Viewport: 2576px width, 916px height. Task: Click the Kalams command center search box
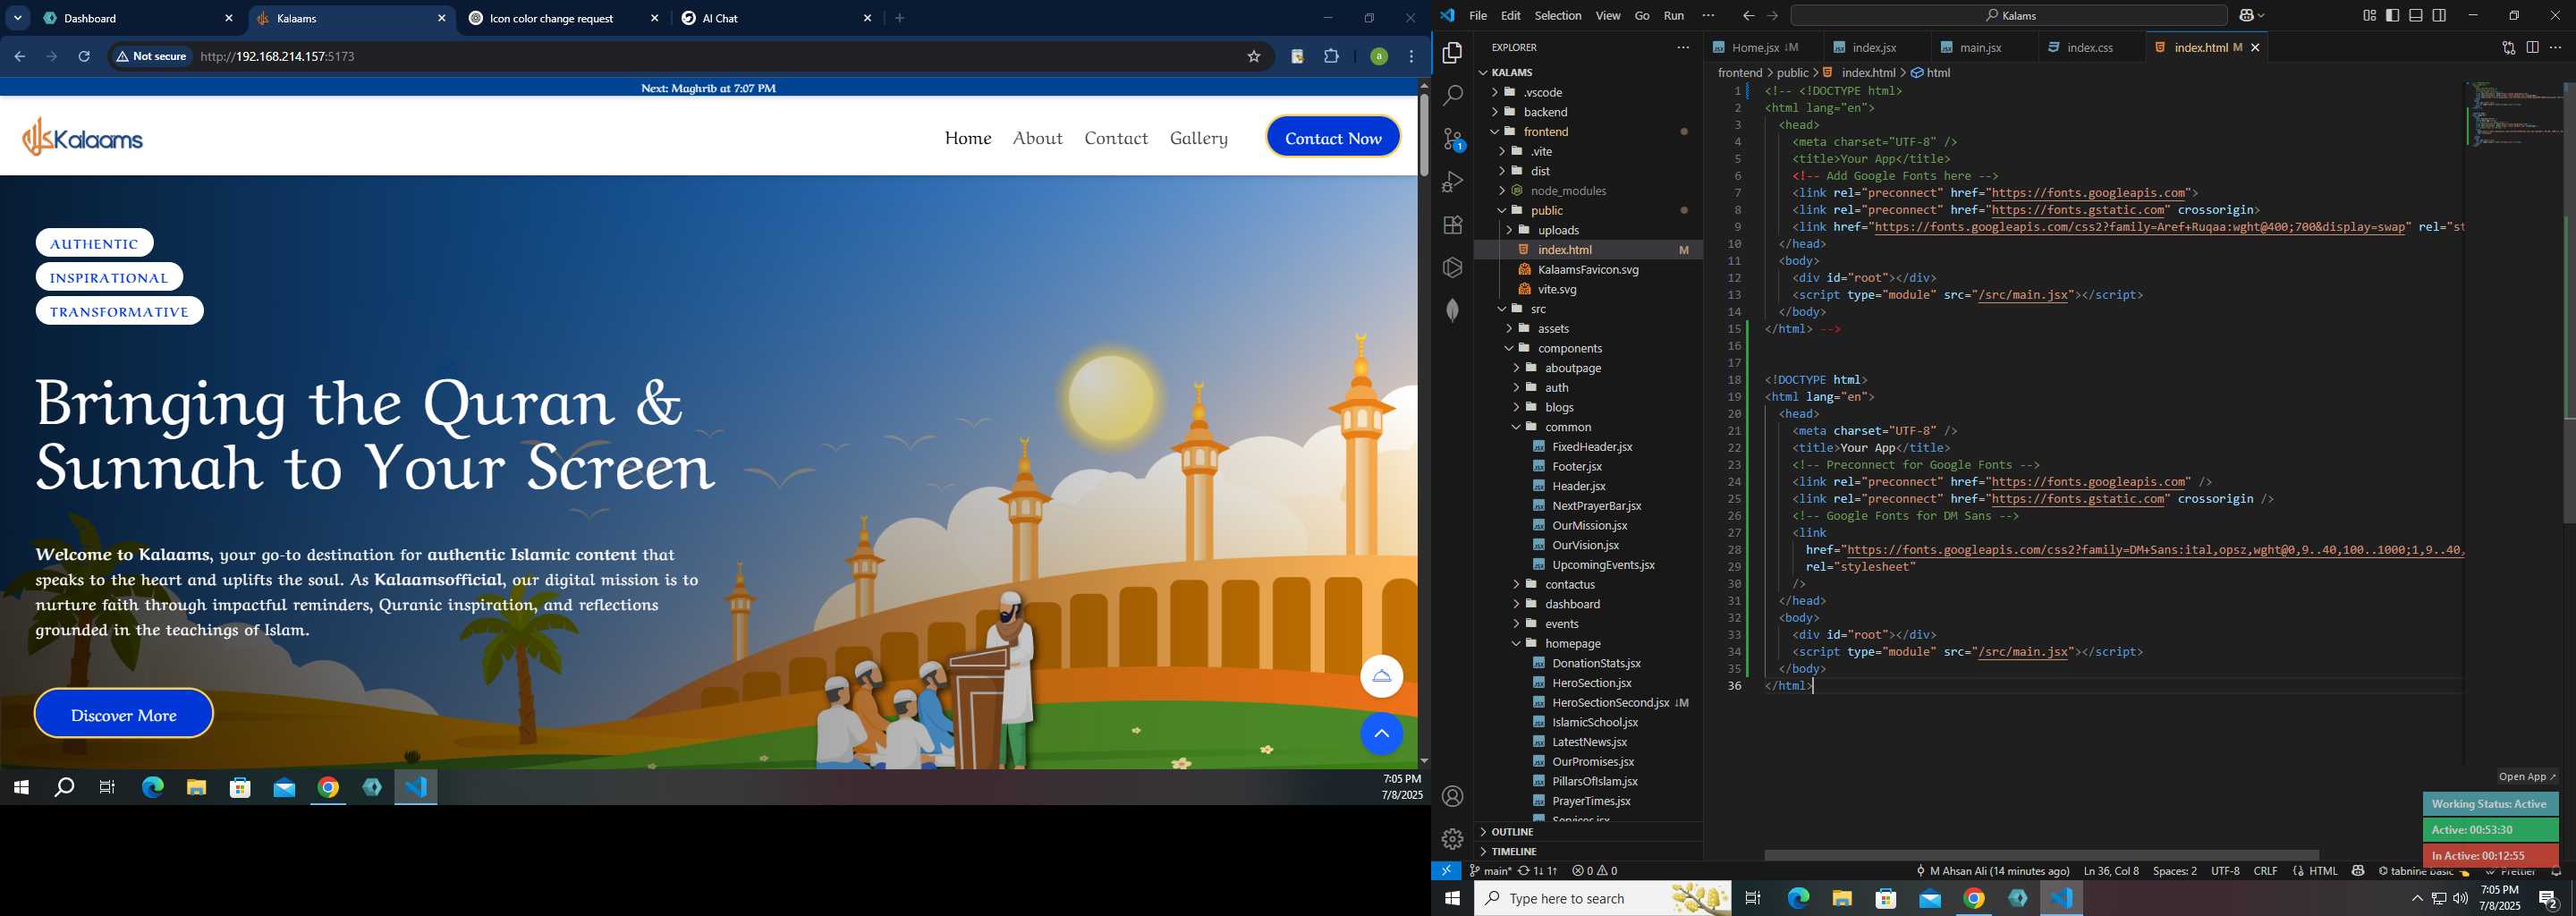tap(2009, 15)
